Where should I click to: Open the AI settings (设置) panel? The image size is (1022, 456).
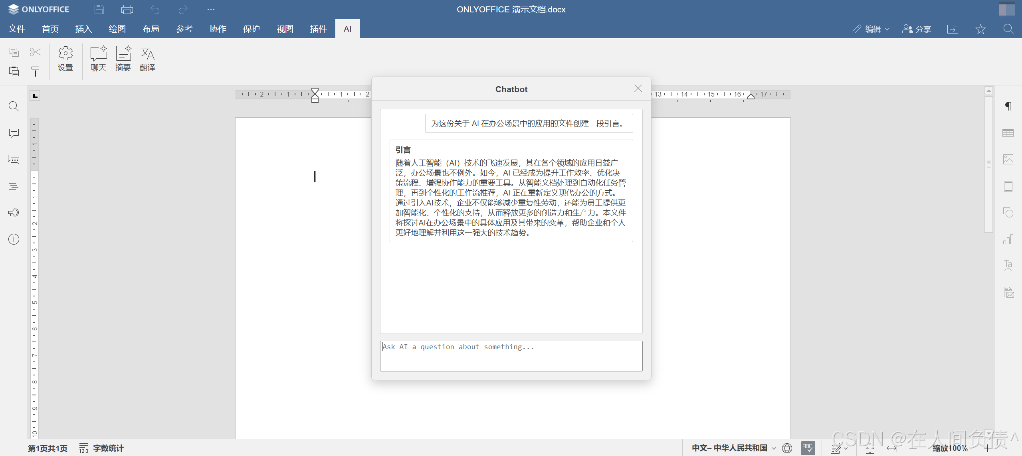point(65,59)
